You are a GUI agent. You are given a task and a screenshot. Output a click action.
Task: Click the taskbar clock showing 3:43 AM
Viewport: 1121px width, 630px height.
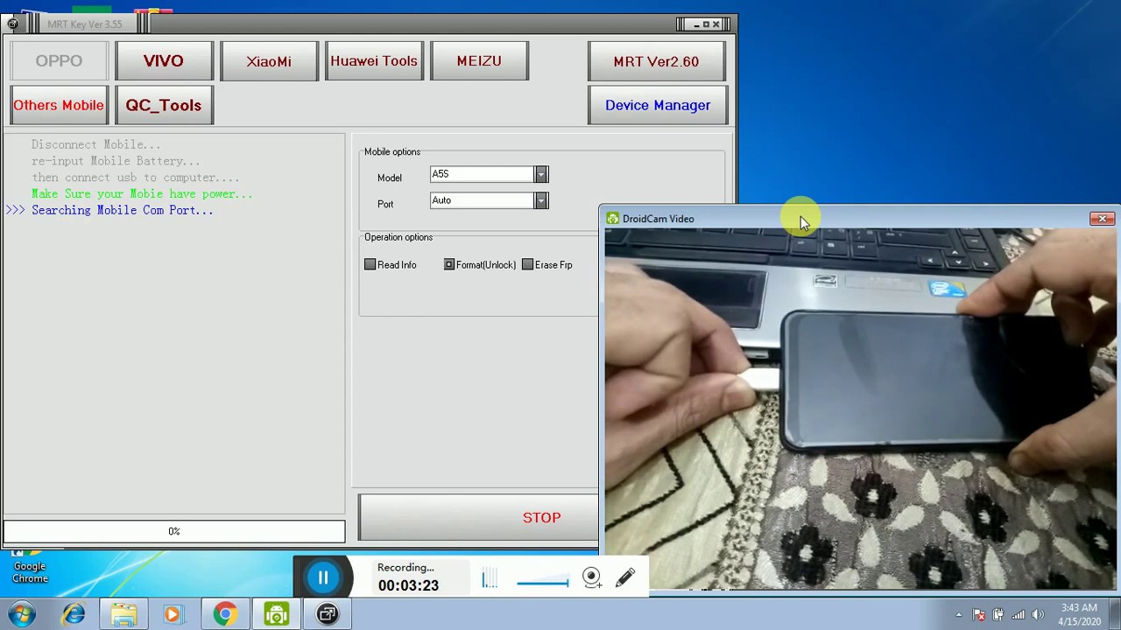coord(1079,614)
